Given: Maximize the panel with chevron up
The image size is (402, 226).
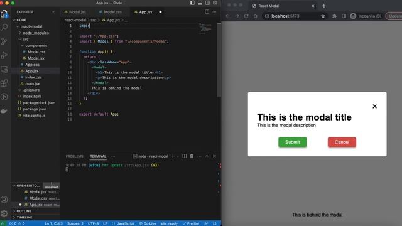Looking at the screenshot, I should [207, 156].
